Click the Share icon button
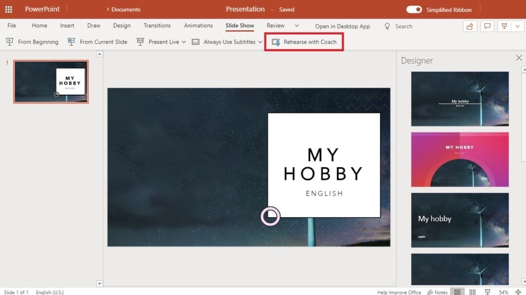Image resolution: width=526 pixels, height=295 pixels. pyautogui.click(x=469, y=26)
